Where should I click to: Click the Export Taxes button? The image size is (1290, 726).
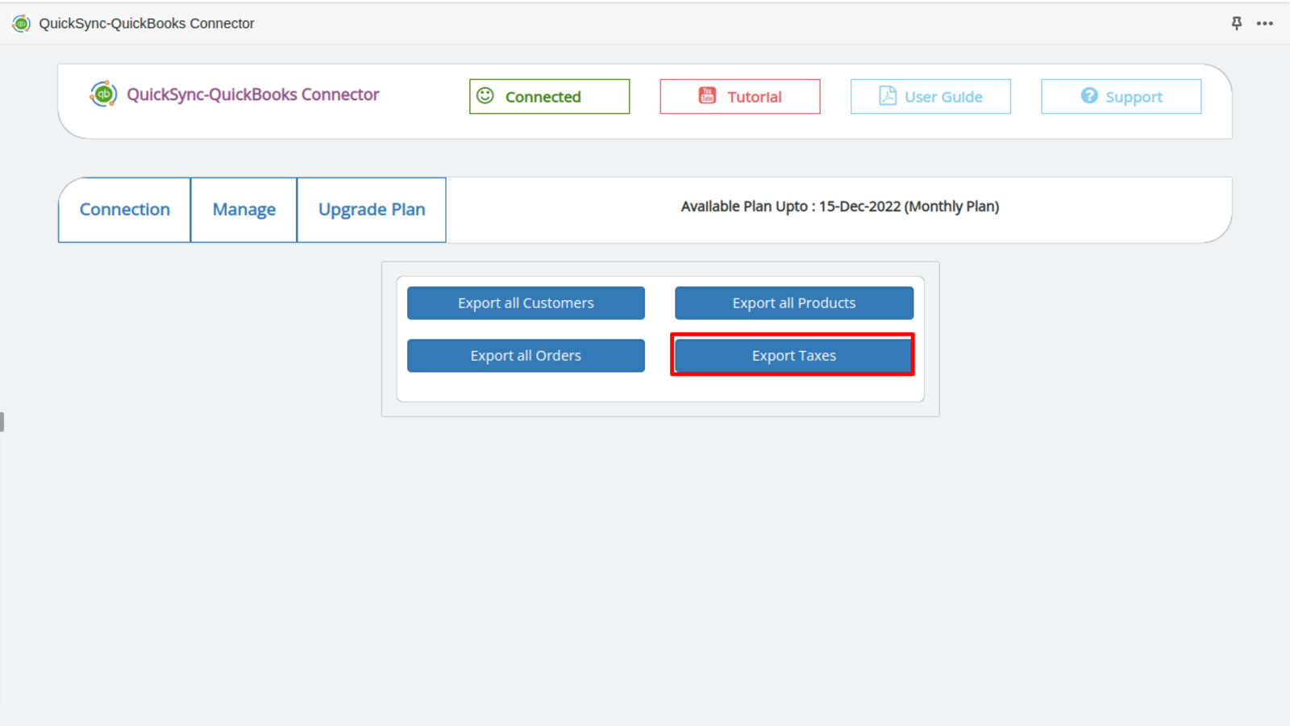click(794, 356)
